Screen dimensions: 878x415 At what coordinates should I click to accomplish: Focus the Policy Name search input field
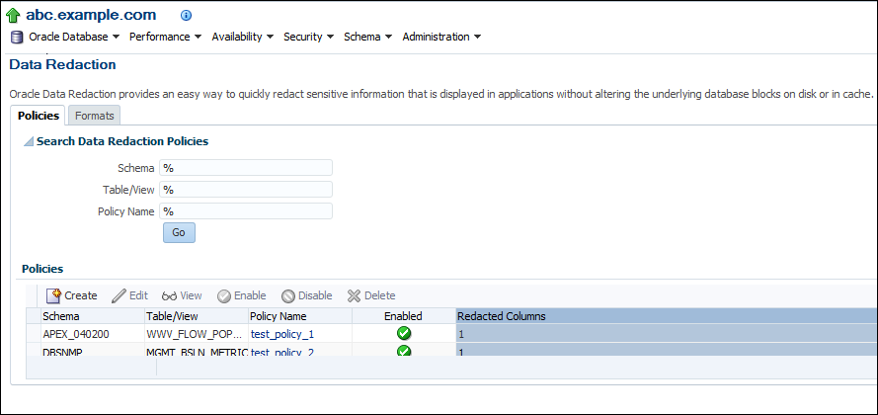click(246, 211)
